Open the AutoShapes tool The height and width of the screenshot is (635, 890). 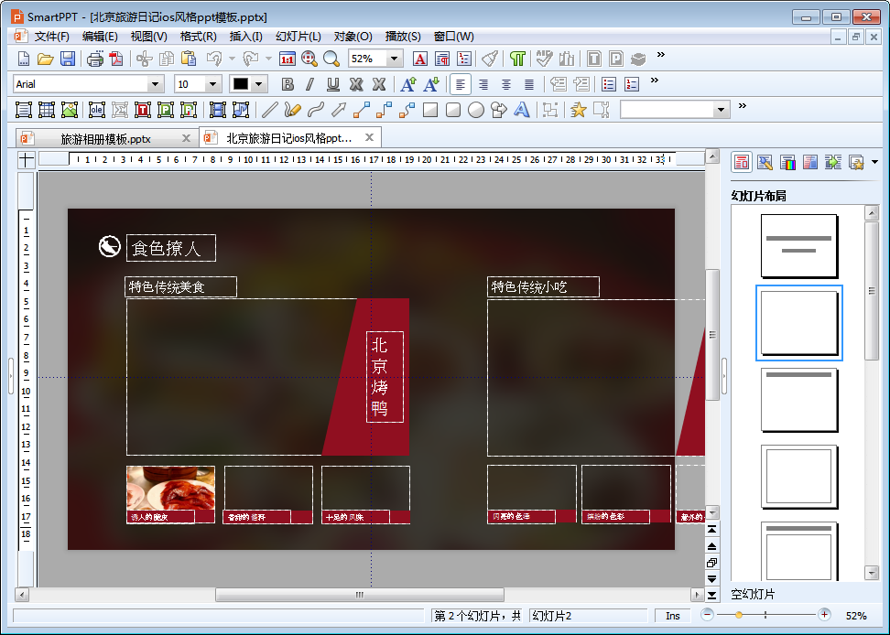pyautogui.click(x=498, y=110)
